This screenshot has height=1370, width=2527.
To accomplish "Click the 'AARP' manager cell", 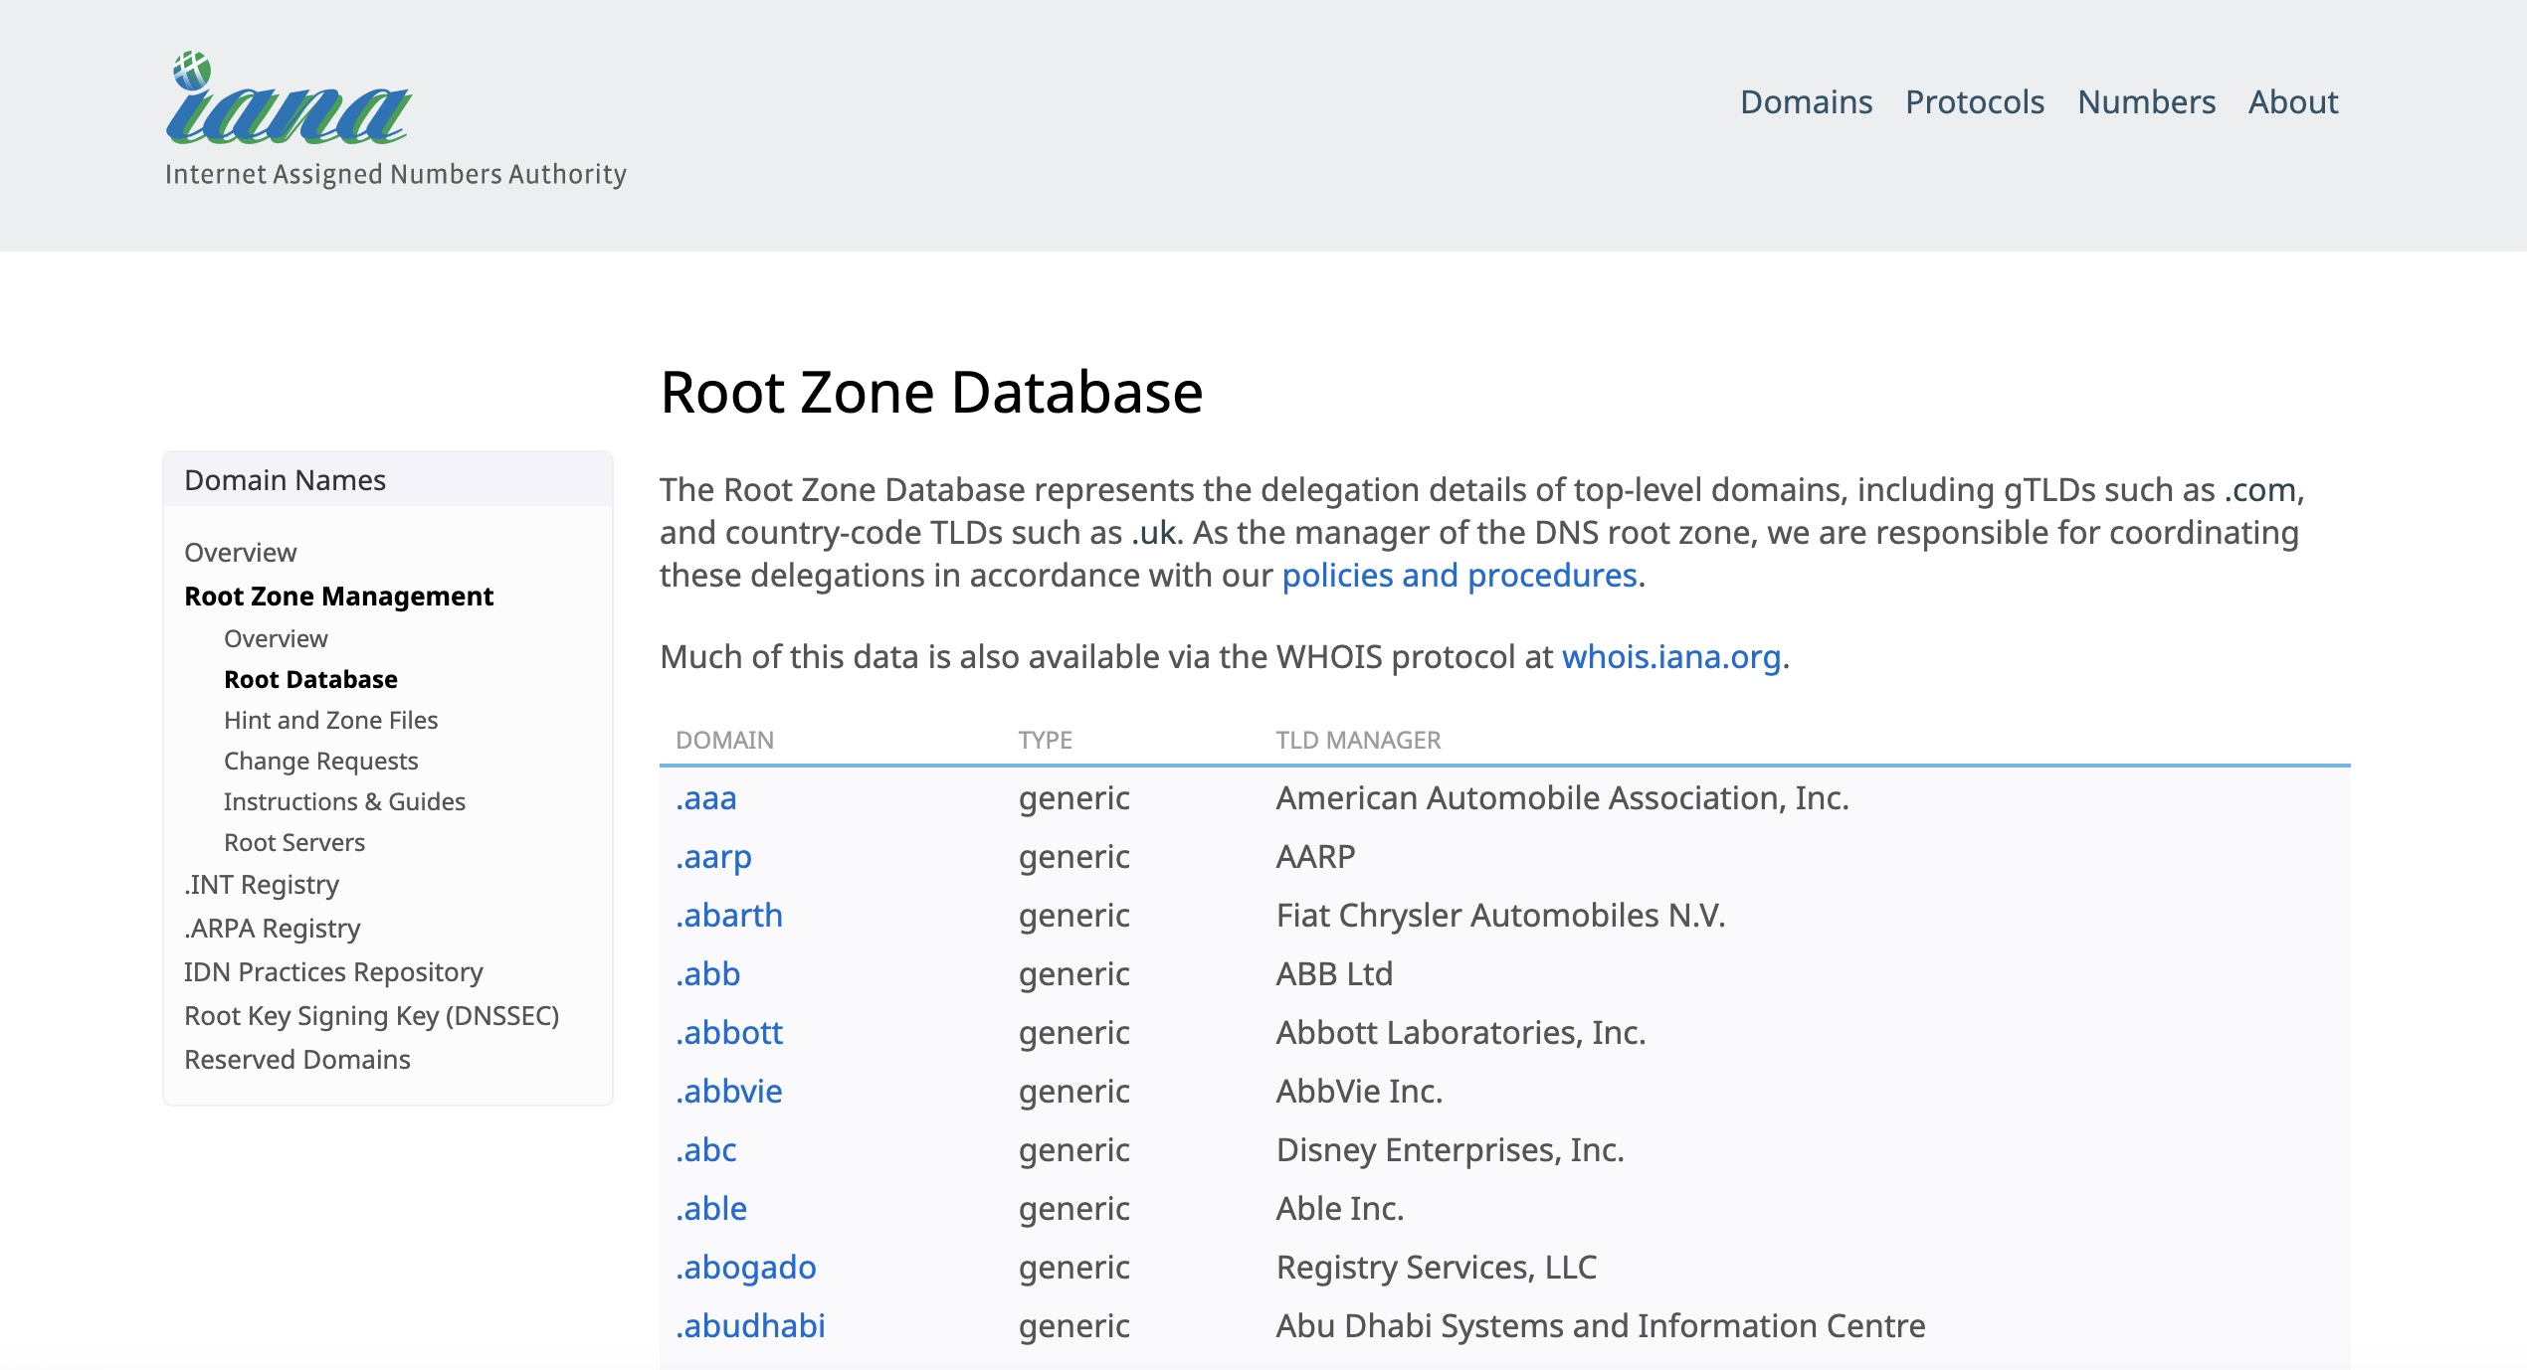I will [x=1315, y=856].
